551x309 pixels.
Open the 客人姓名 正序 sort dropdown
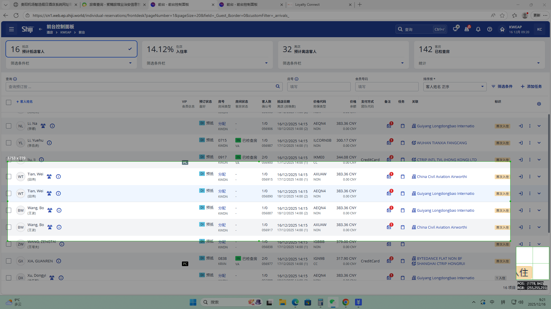455,87
